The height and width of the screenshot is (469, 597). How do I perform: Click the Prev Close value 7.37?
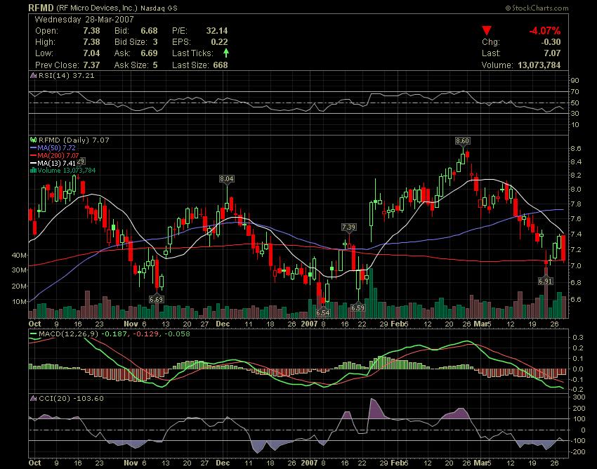pyautogui.click(x=91, y=65)
